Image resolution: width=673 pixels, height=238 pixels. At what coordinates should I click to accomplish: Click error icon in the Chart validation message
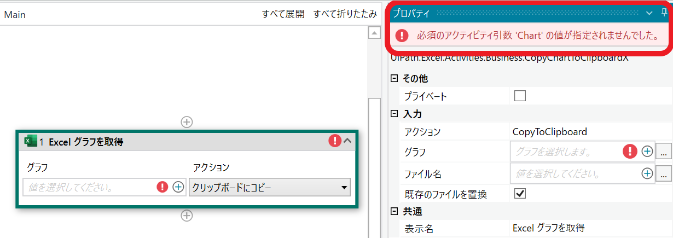point(402,36)
